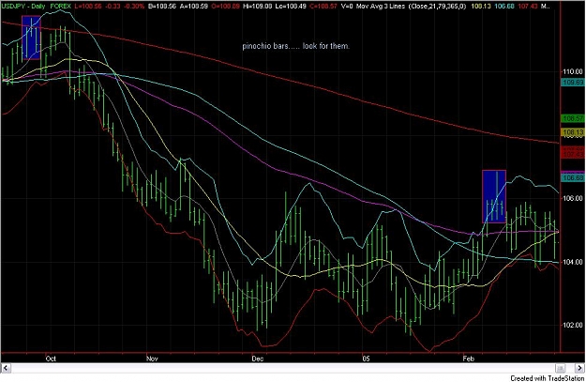Click the Mov Avg 3 Lines indicator label
The image size is (586, 382).
click(381, 7)
